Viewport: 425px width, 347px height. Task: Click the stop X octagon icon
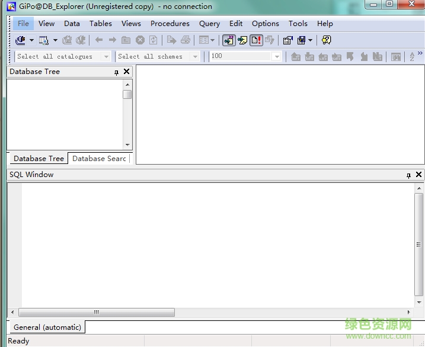(x=140, y=40)
